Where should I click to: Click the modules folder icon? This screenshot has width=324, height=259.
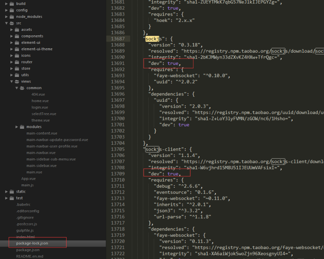click(x=22, y=127)
